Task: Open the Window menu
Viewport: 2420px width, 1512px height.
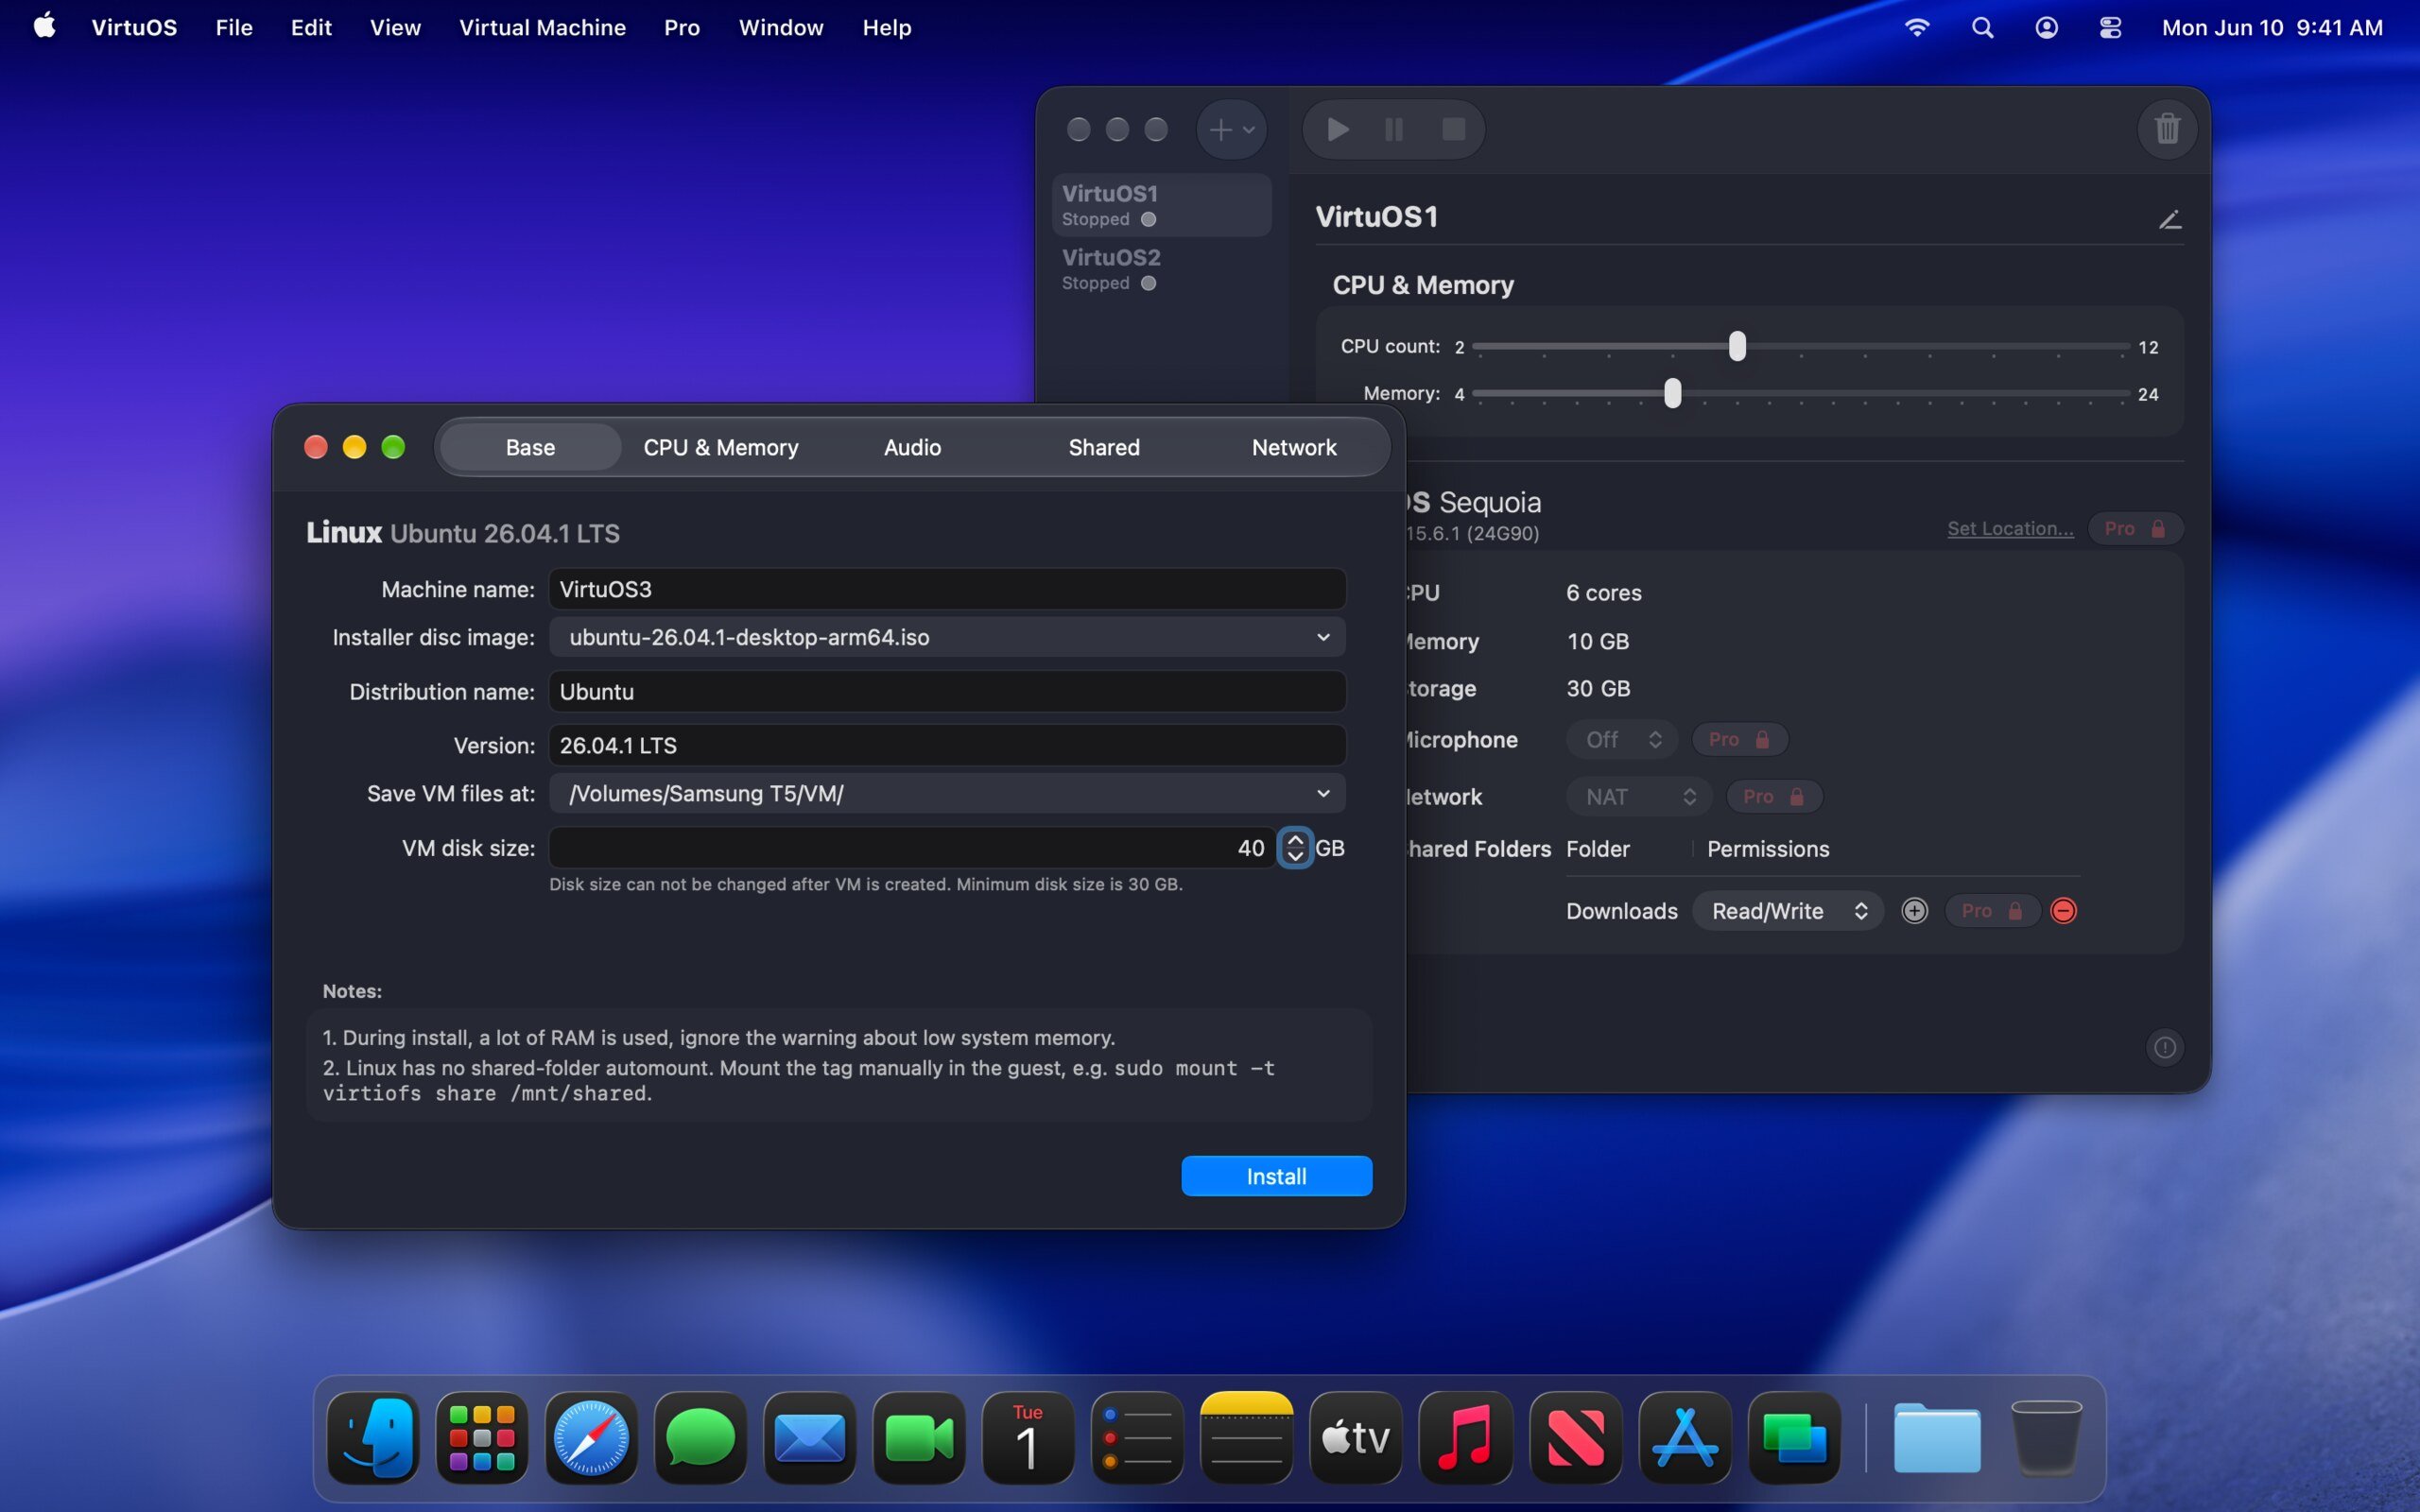Action: coord(781,27)
